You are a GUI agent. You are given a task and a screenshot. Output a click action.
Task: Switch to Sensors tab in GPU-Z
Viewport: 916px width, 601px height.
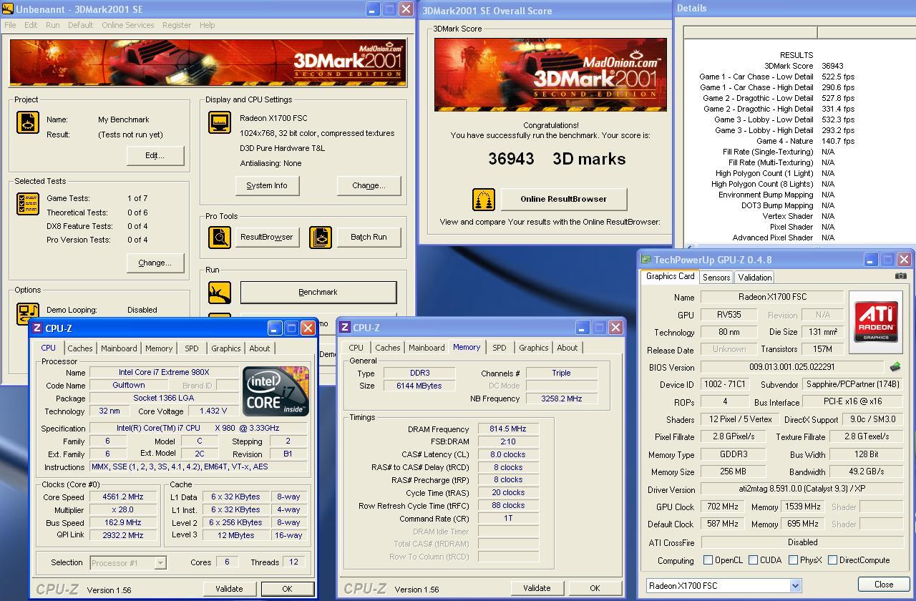click(716, 278)
